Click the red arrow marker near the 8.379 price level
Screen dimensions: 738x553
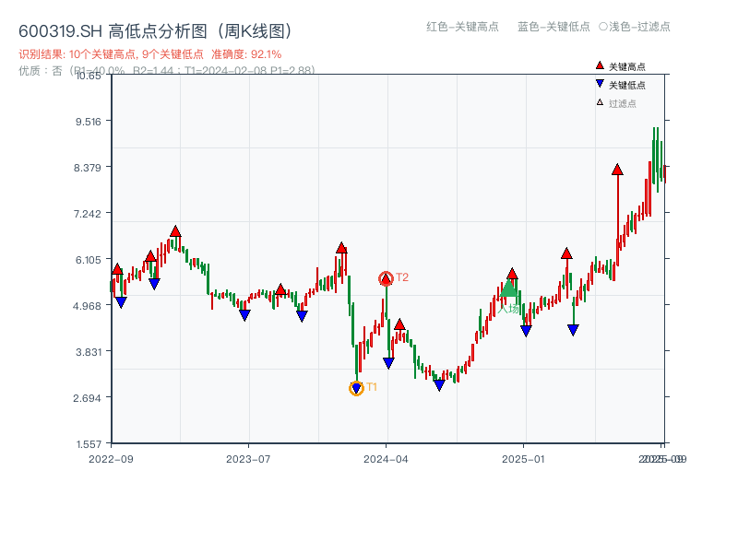pos(616,171)
